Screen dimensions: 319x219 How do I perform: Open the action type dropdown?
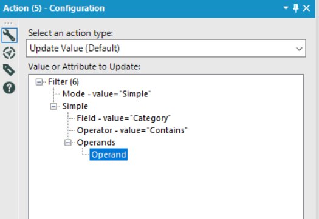click(x=166, y=49)
